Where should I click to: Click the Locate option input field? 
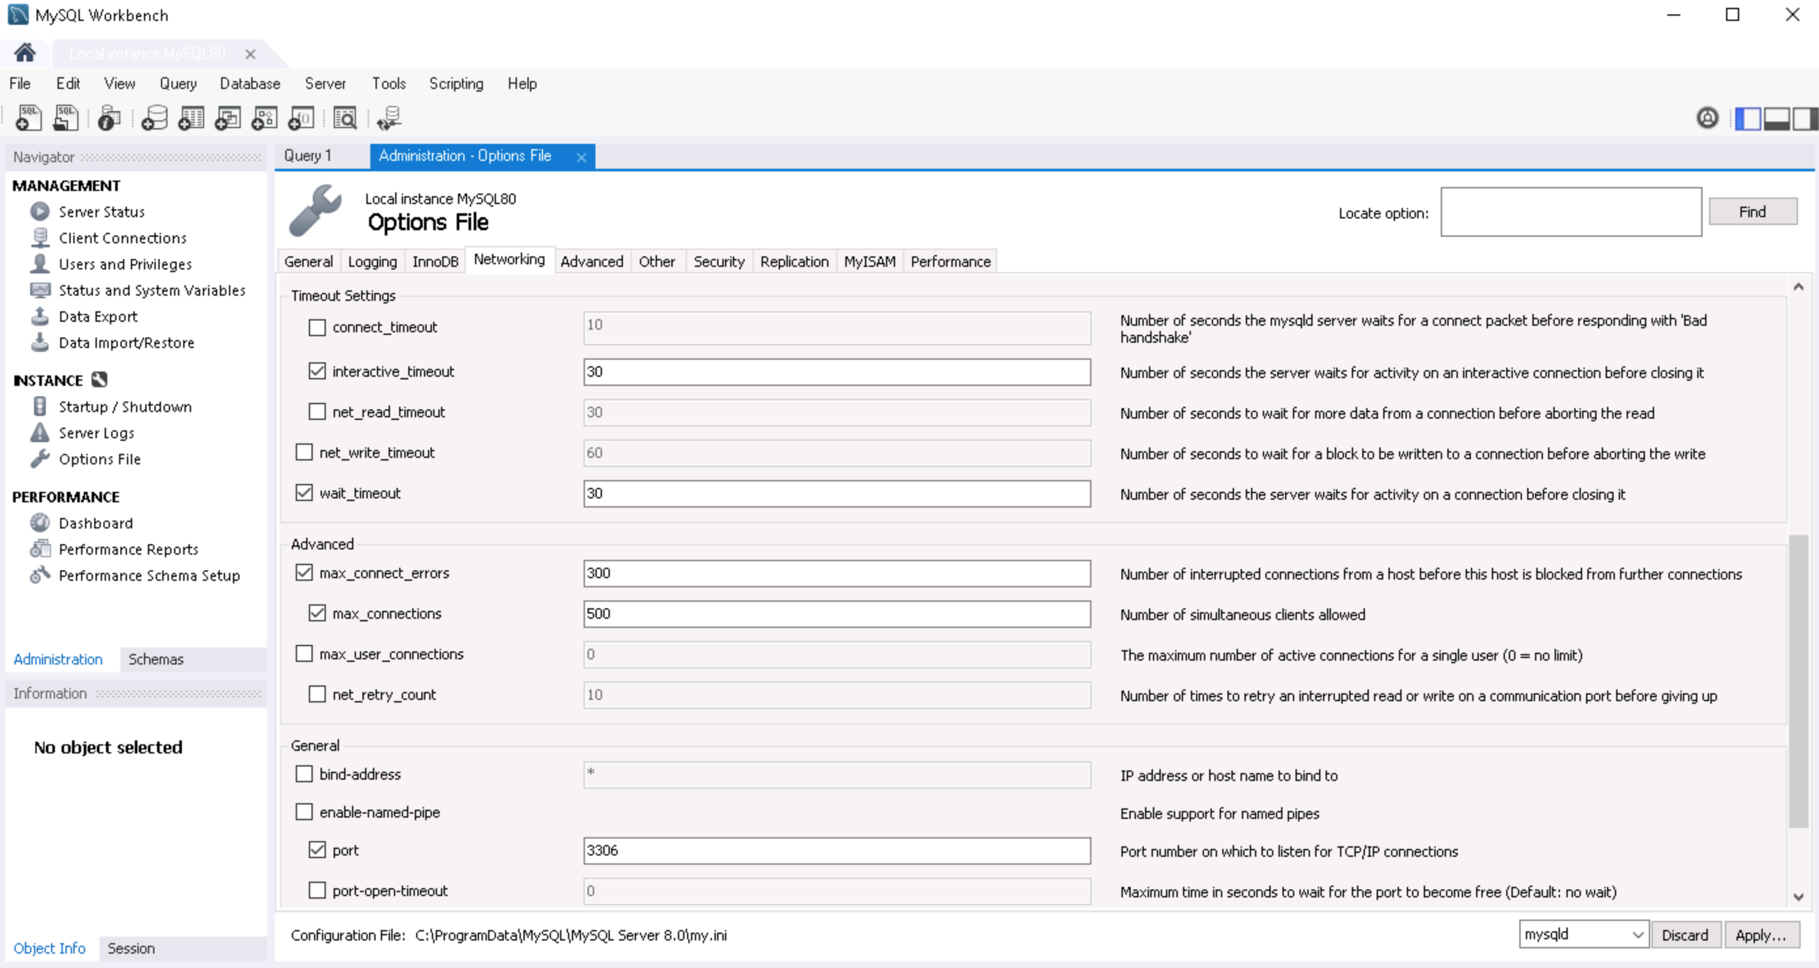pos(1571,212)
